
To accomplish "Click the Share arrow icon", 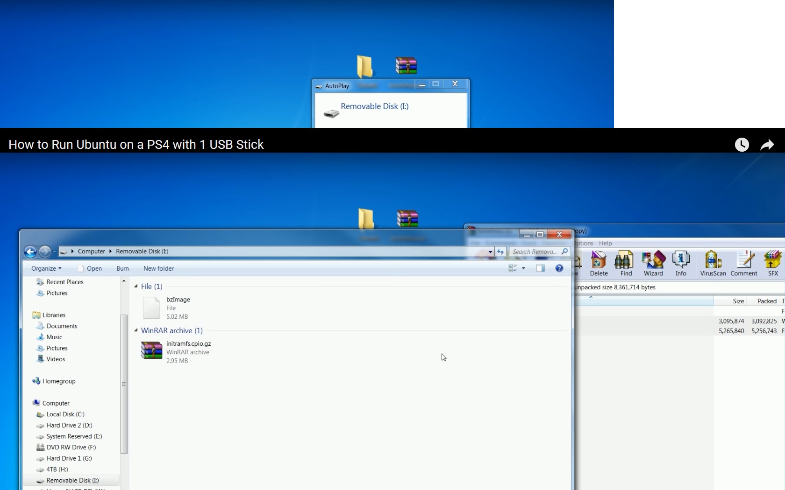I will pyautogui.click(x=767, y=145).
